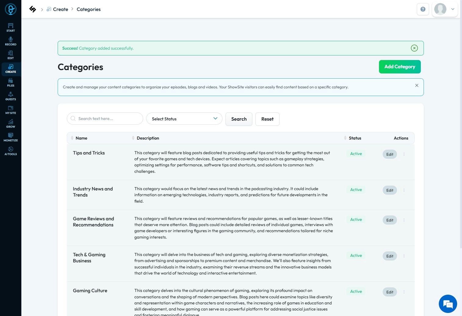The width and height of the screenshot is (462, 316).
Task: Edit the Tech & Gaming Business category
Action: tap(390, 256)
